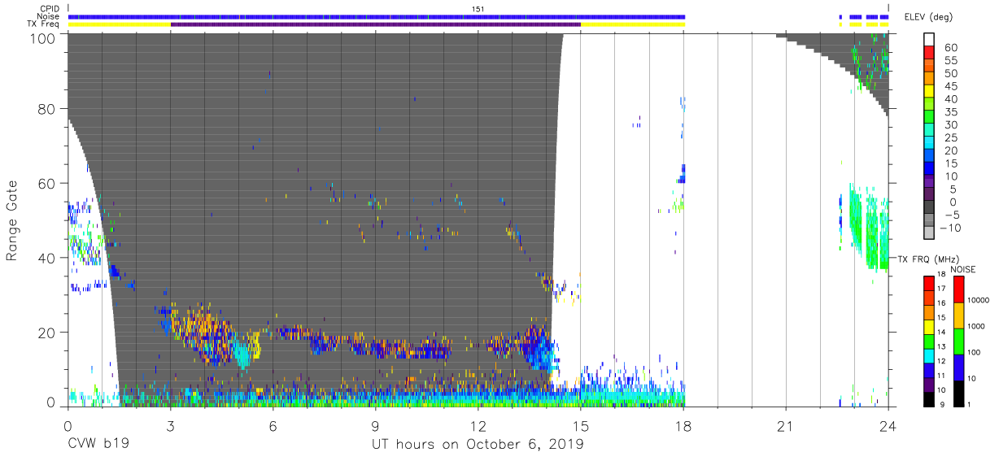Image resolution: width=999 pixels, height=461 pixels.
Task: Click the 'Noise' row label
Action: 50,16
